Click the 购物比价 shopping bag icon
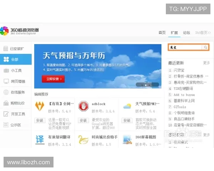This screenshot has width=214, height=171. pos(6,103)
